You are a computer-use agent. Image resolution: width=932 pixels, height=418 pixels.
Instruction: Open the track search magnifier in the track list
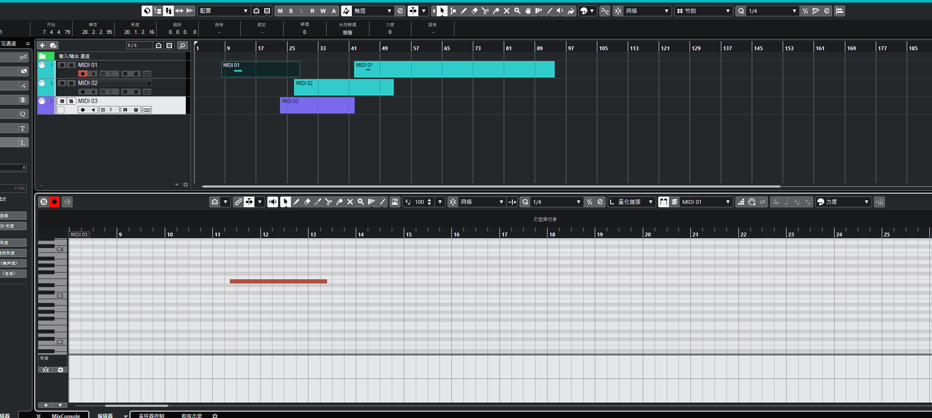click(x=182, y=45)
